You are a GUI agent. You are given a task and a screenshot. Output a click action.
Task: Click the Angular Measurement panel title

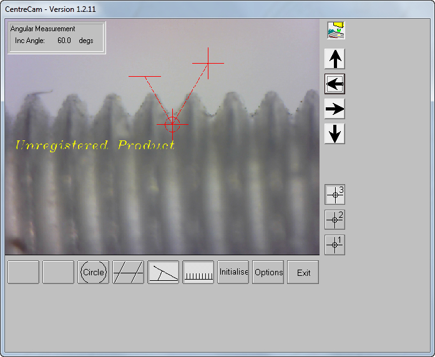click(42, 29)
